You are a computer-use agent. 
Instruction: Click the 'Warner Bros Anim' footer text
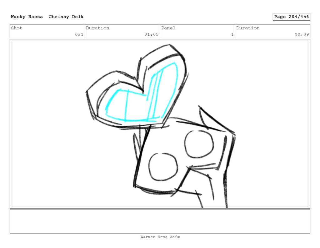[x=160, y=237]
